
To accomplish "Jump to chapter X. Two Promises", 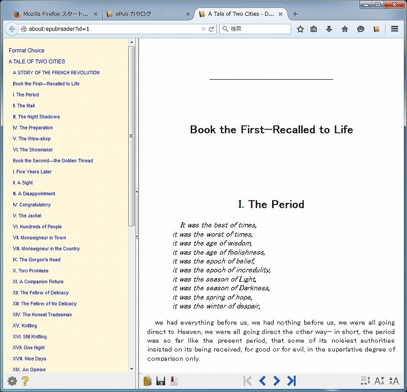I will (x=31, y=270).
